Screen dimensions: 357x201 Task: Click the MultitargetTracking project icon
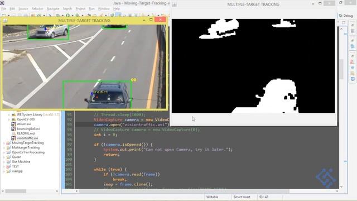pyautogui.click(x=8, y=147)
